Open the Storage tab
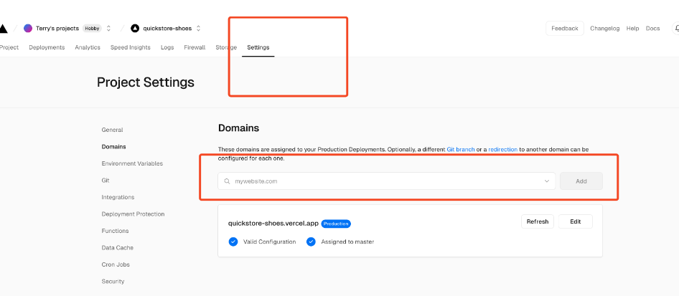The height and width of the screenshot is (296, 679). click(226, 47)
